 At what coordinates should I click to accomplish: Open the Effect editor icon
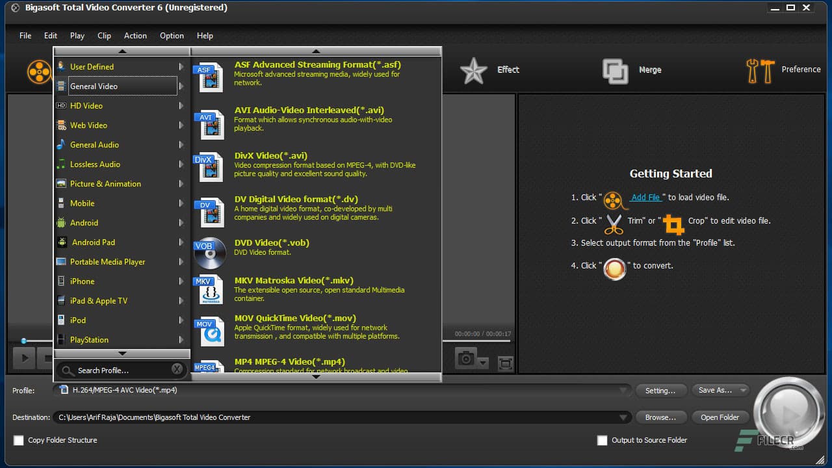coord(474,70)
